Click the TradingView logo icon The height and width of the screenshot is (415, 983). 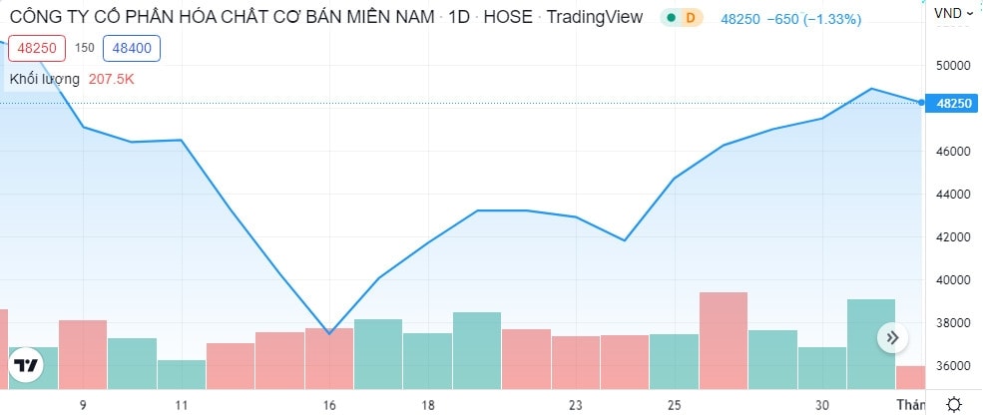pos(27,366)
